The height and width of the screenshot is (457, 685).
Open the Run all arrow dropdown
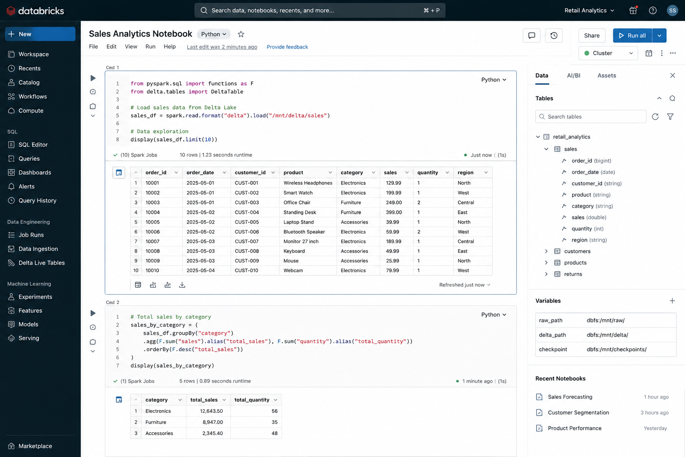click(x=660, y=36)
